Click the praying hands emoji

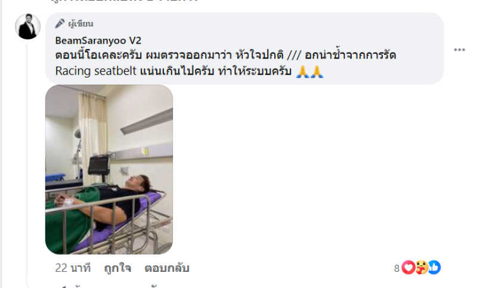(309, 72)
